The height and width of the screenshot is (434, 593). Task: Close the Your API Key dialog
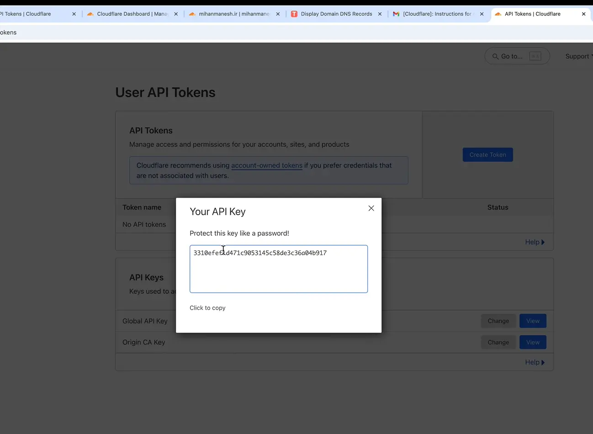pyautogui.click(x=371, y=208)
